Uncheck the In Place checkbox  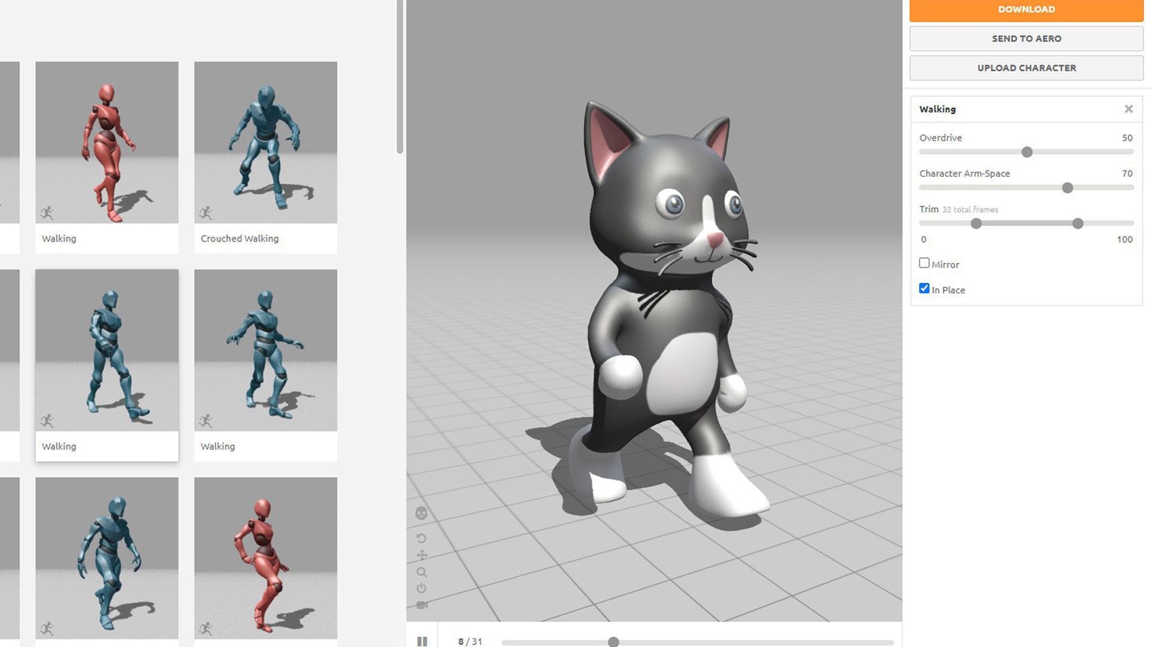tap(924, 288)
